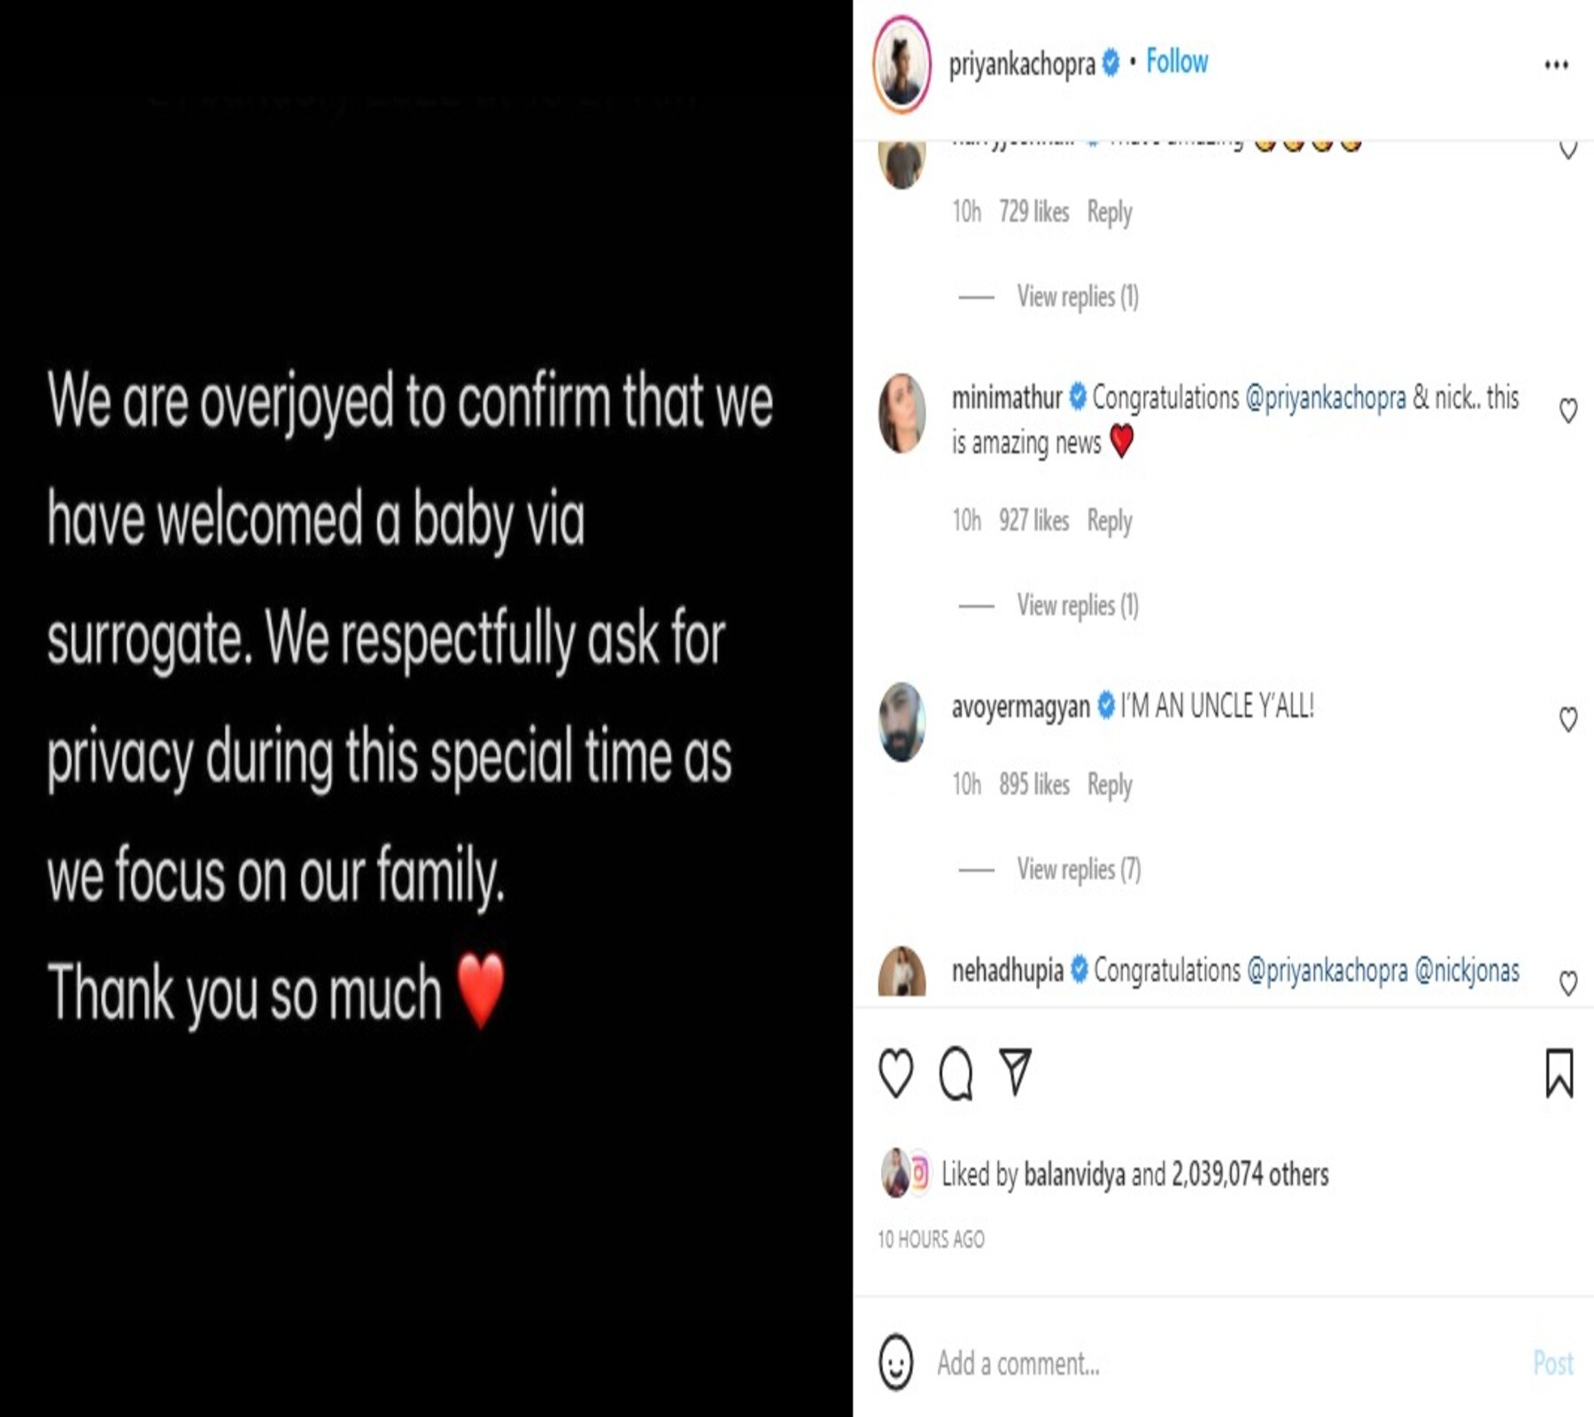
Task: Open the comment bubble icon
Action: (956, 1073)
